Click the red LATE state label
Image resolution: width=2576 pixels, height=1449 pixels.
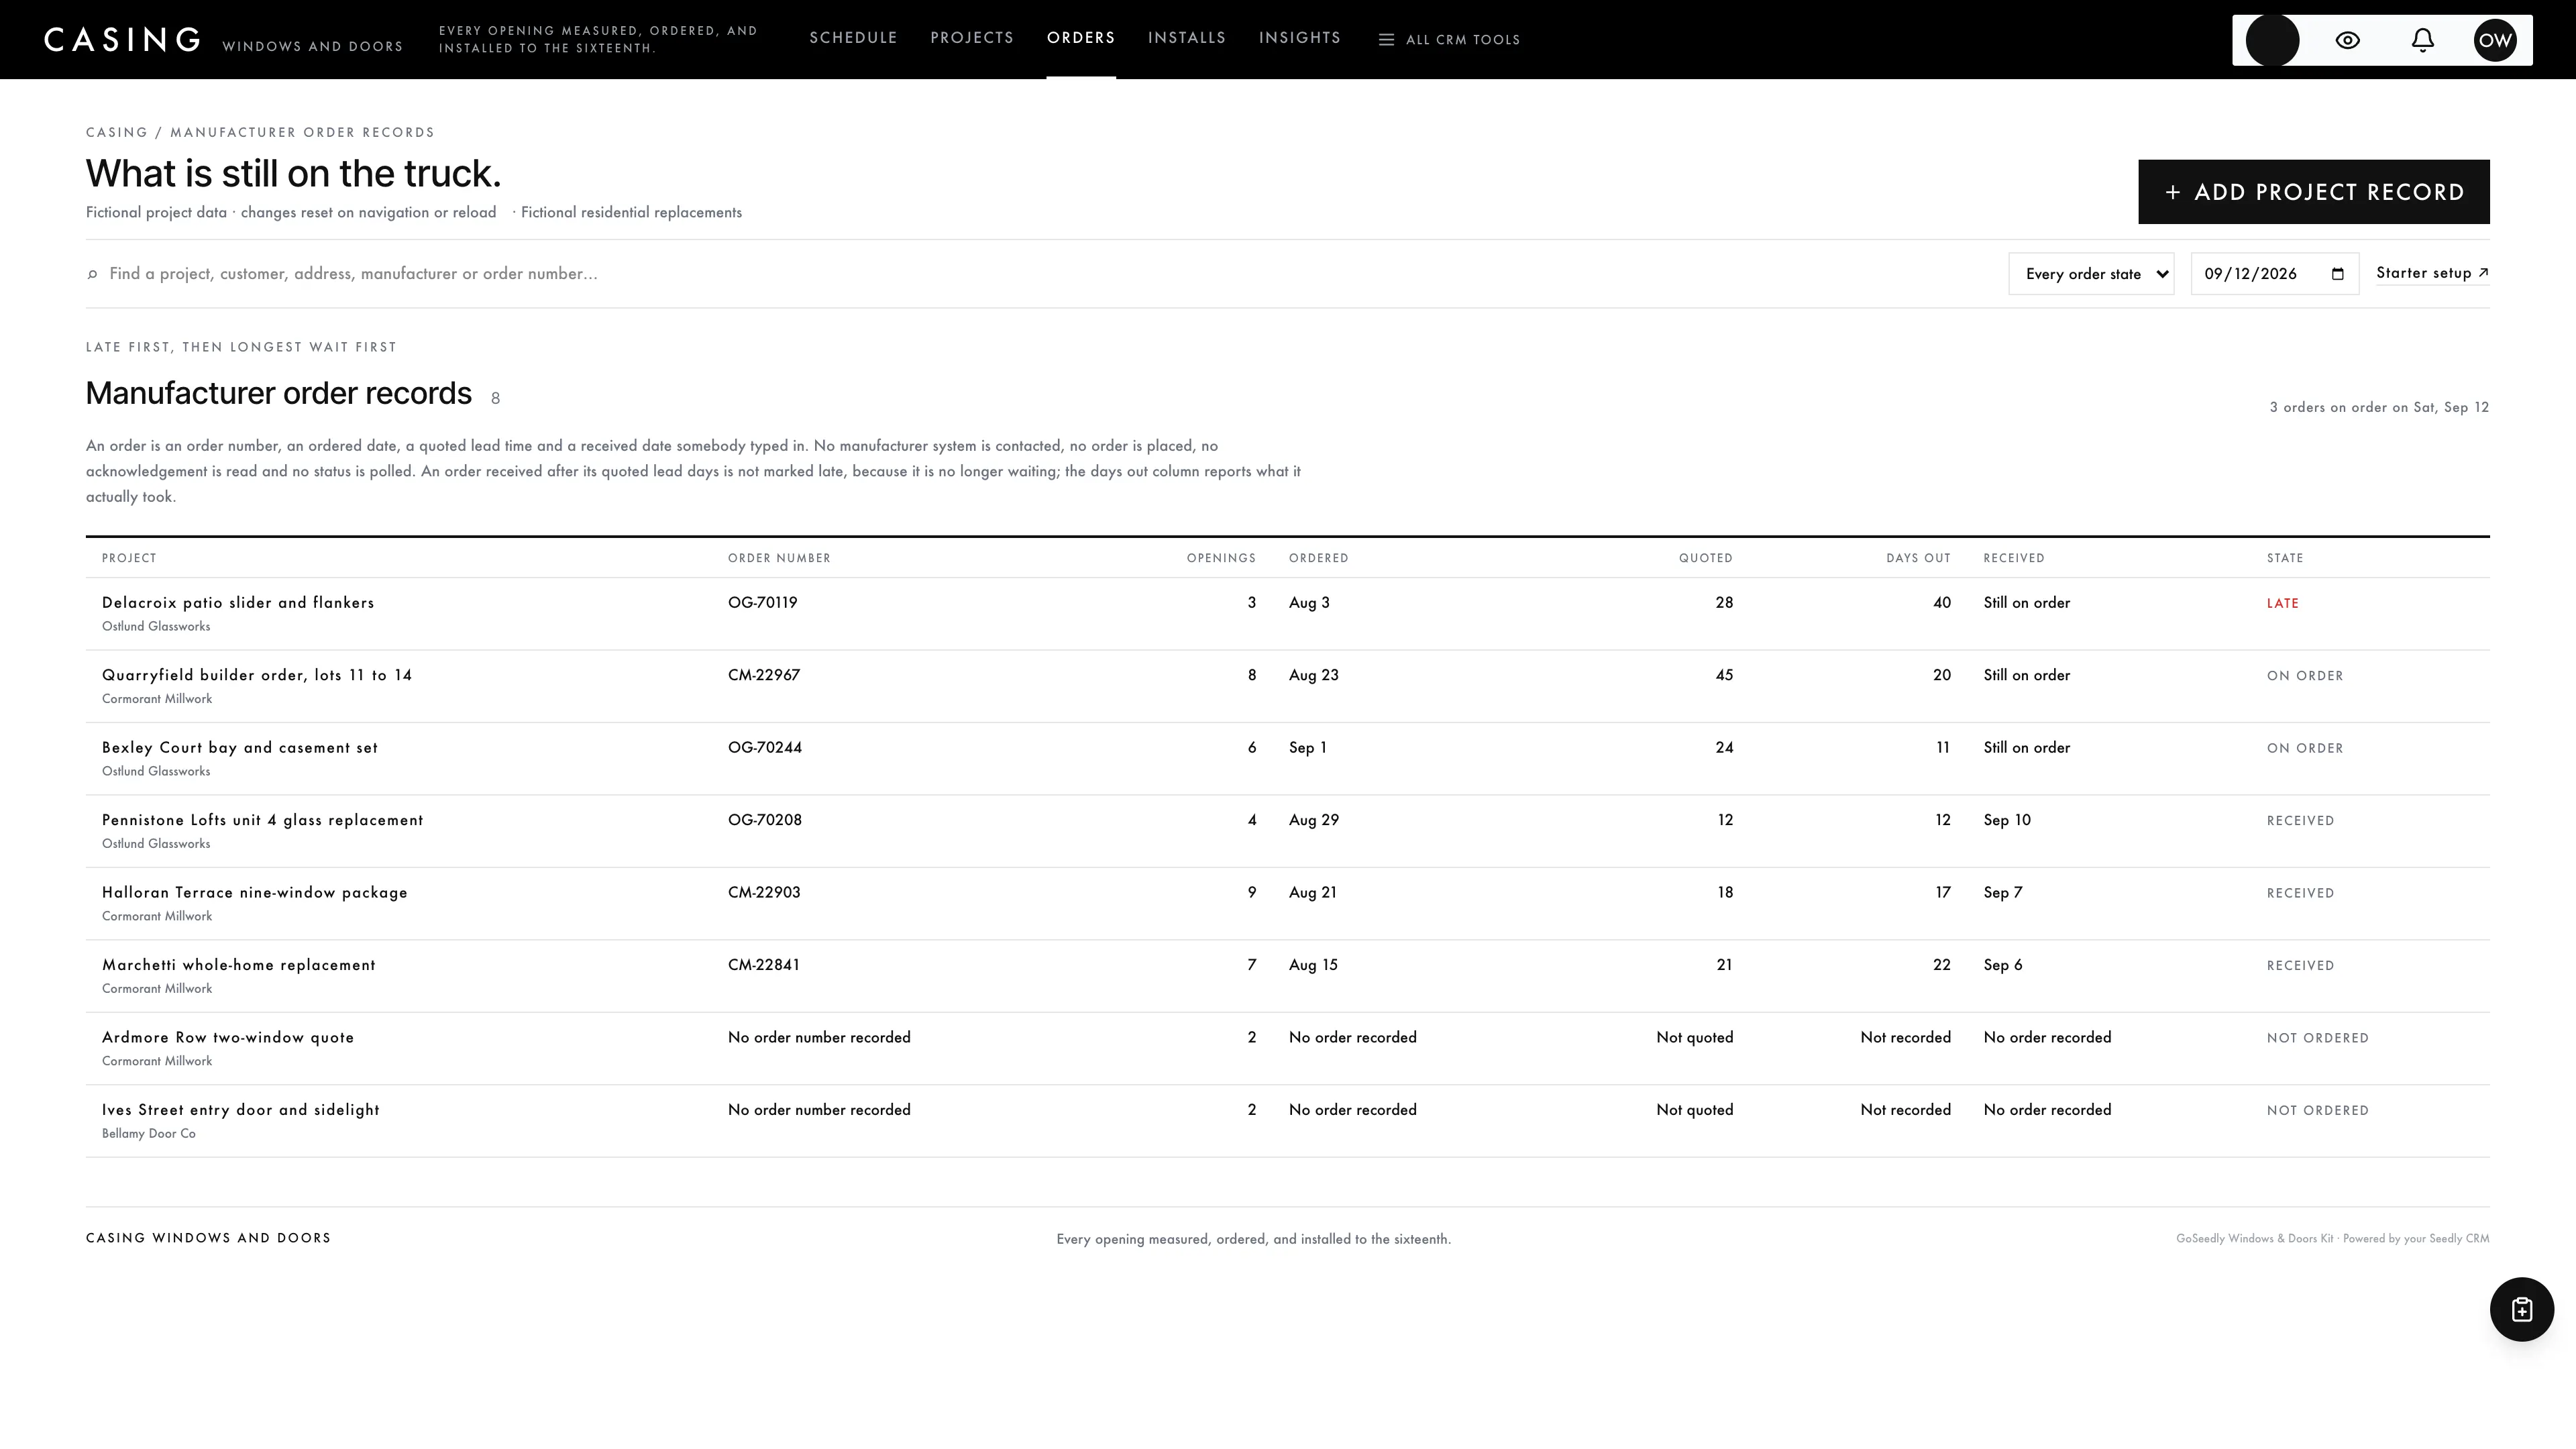[2282, 603]
